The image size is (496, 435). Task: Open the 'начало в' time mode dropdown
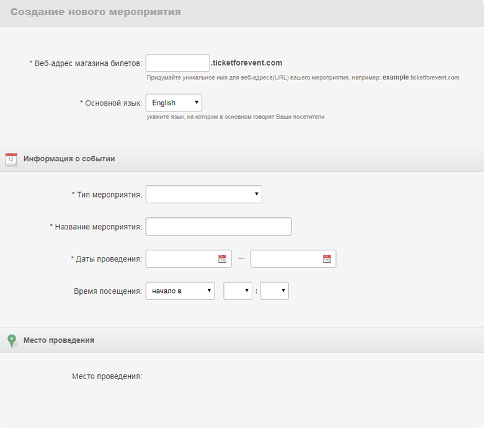[x=180, y=291]
